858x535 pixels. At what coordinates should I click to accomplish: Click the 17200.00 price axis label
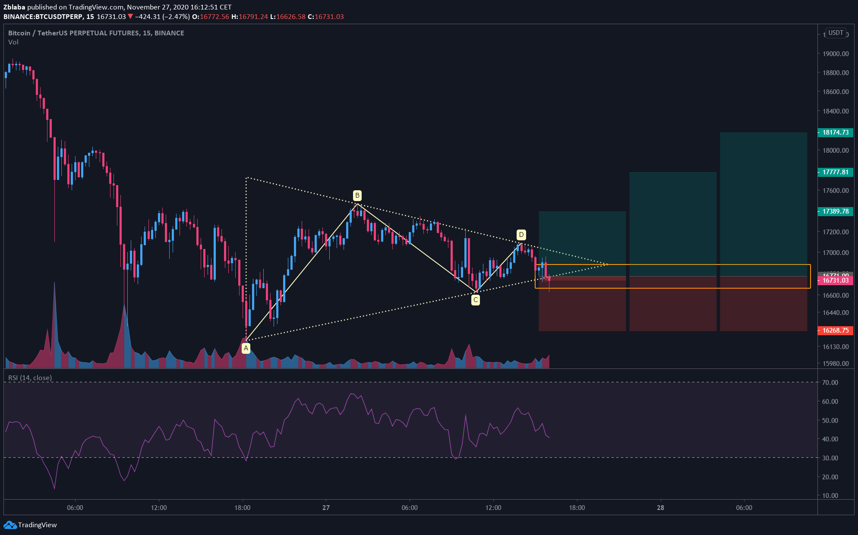pos(836,232)
